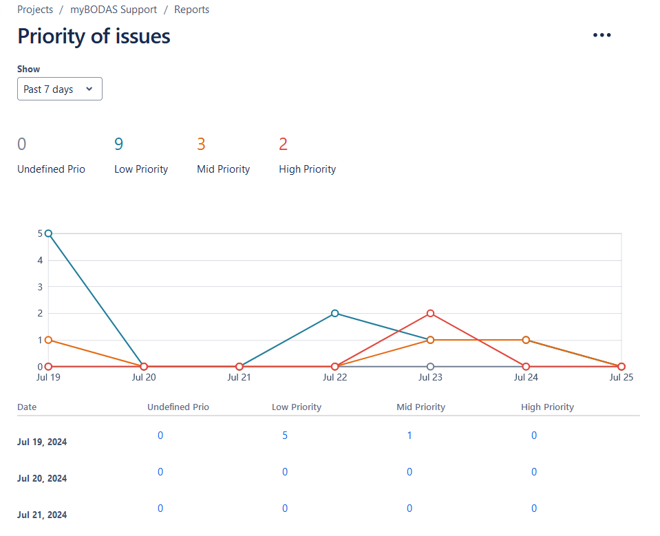The width and height of the screenshot is (660, 536).
Task: Open the Projects breadcrumb link
Action: (x=35, y=10)
